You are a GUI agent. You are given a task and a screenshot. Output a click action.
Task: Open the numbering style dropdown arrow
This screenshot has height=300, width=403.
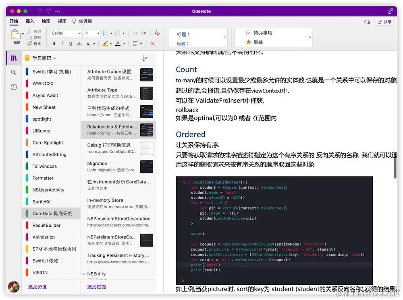pos(124,33)
